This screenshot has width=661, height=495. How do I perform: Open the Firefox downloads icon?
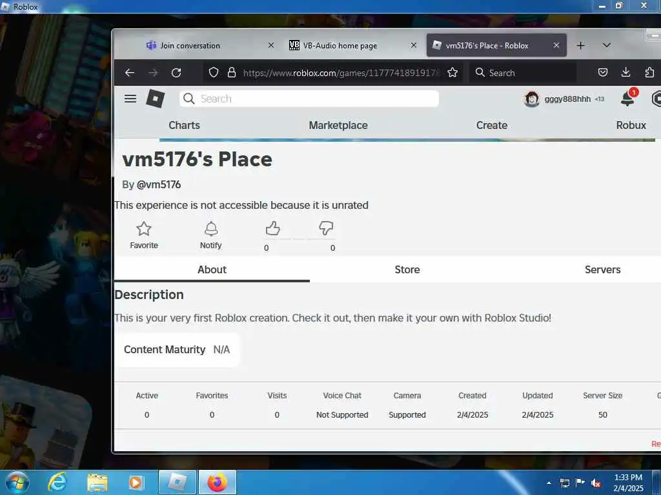coord(626,72)
